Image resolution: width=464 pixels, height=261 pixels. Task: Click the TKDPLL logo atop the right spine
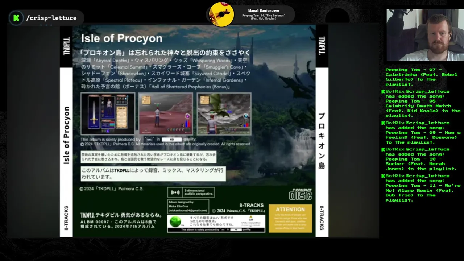tap(322, 46)
